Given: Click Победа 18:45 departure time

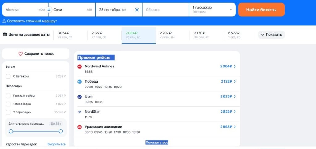Looking at the screenshot, I should coord(108,87).
